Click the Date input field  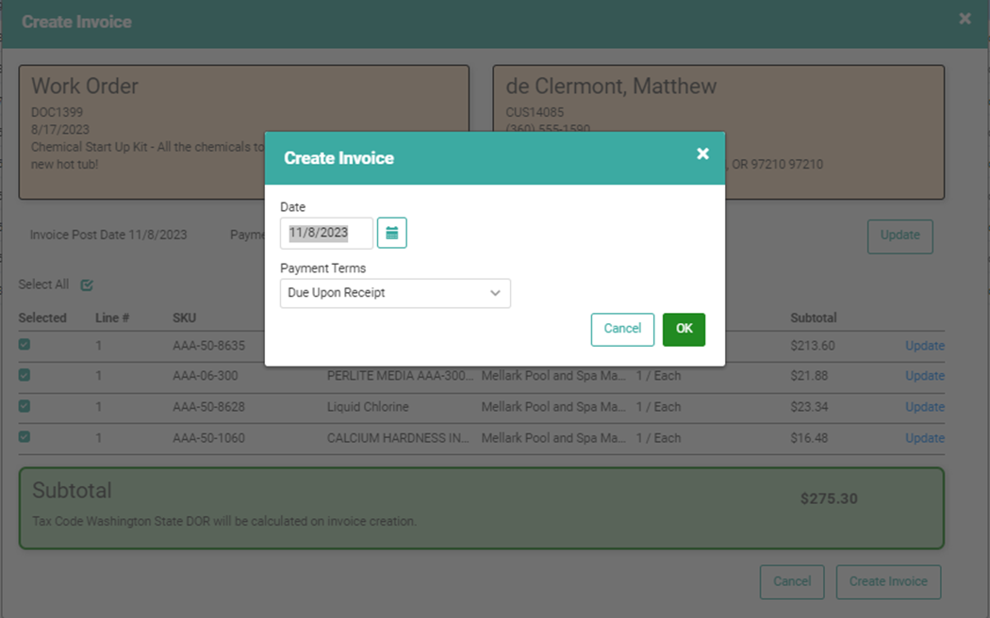coord(326,233)
